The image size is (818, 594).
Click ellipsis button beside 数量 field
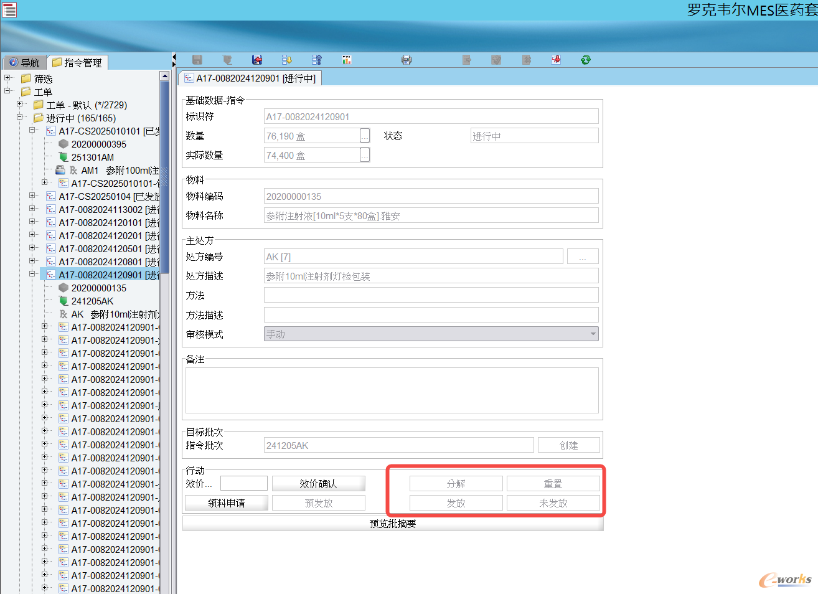[x=365, y=136]
